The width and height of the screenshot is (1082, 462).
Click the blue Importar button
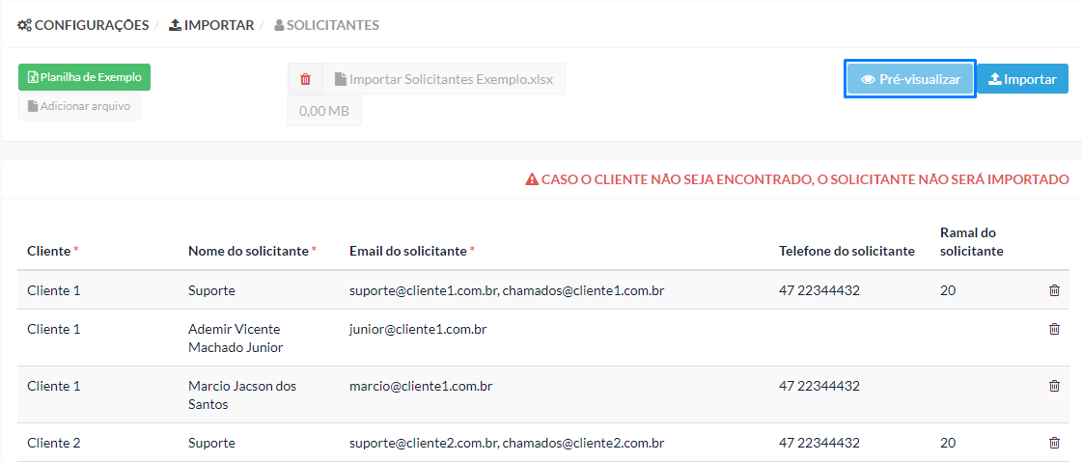[x=1023, y=79]
